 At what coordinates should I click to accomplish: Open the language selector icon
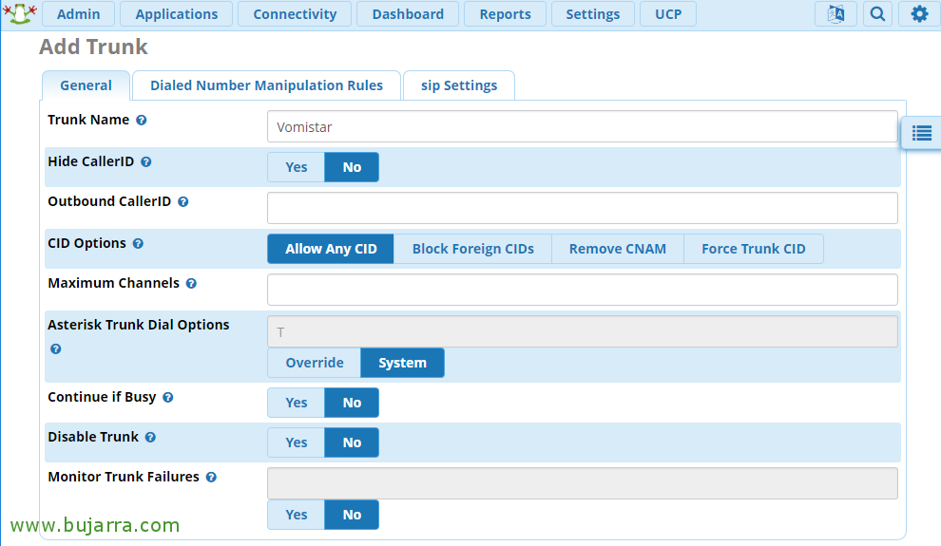[x=835, y=14]
